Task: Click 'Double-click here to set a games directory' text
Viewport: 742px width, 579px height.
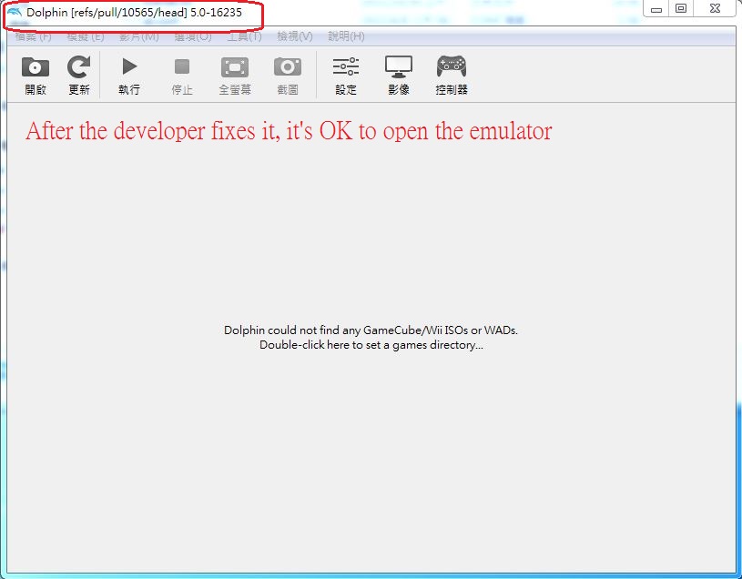Action: coord(371,345)
